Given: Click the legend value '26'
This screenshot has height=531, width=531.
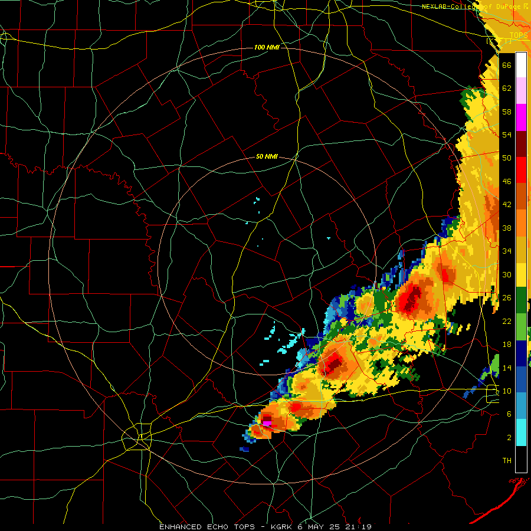Looking at the screenshot, I should point(507,298).
